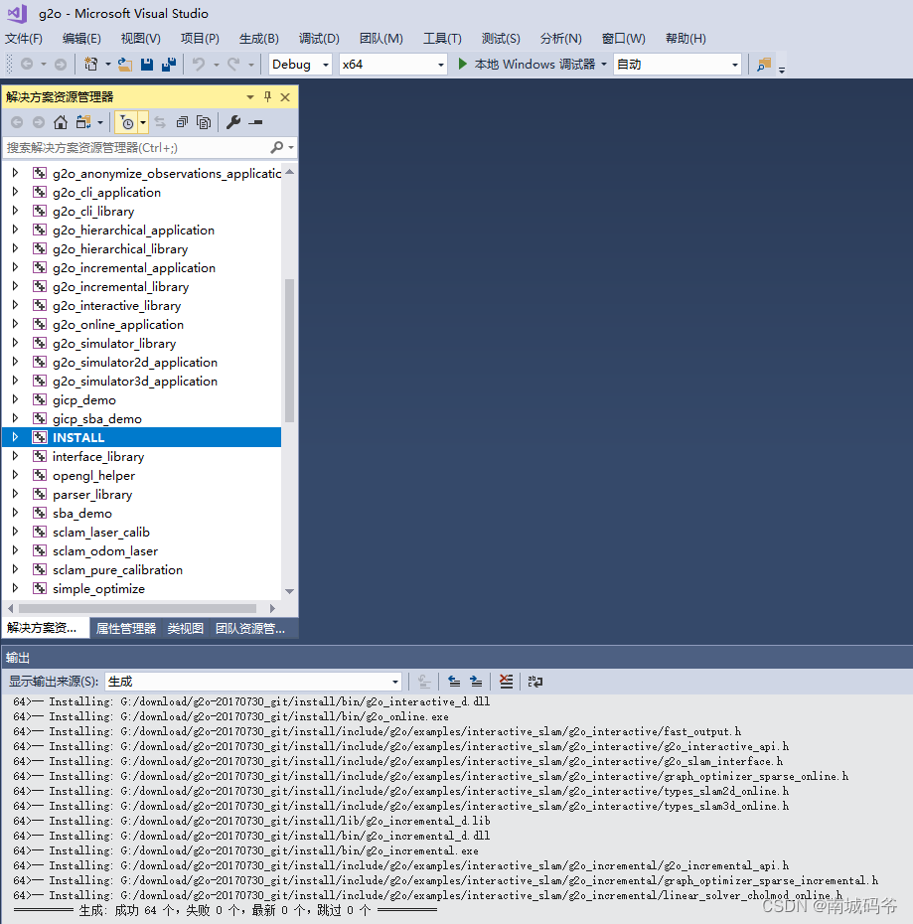Click the Solution Explorer Home icon
Image resolution: width=913 pixels, height=924 pixels.
pyautogui.click(x=61, y=122)
